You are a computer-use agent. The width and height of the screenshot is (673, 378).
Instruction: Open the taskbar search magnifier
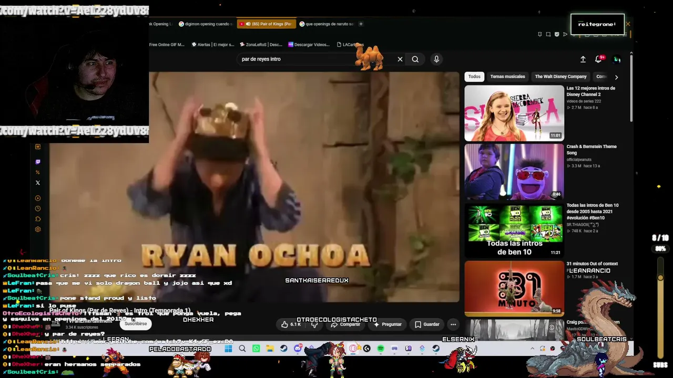click(x=242, y=349)
